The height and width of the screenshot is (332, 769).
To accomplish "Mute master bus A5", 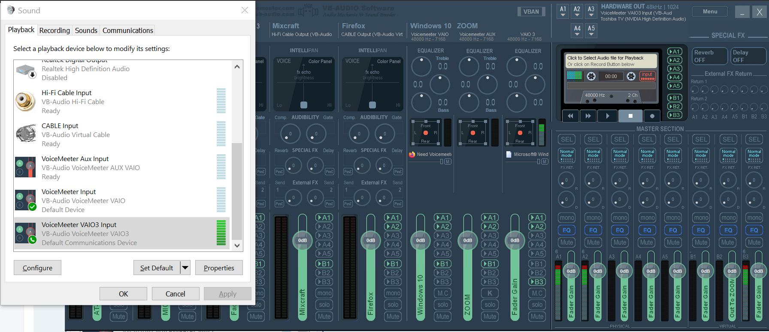I will (x=673, y=242).
